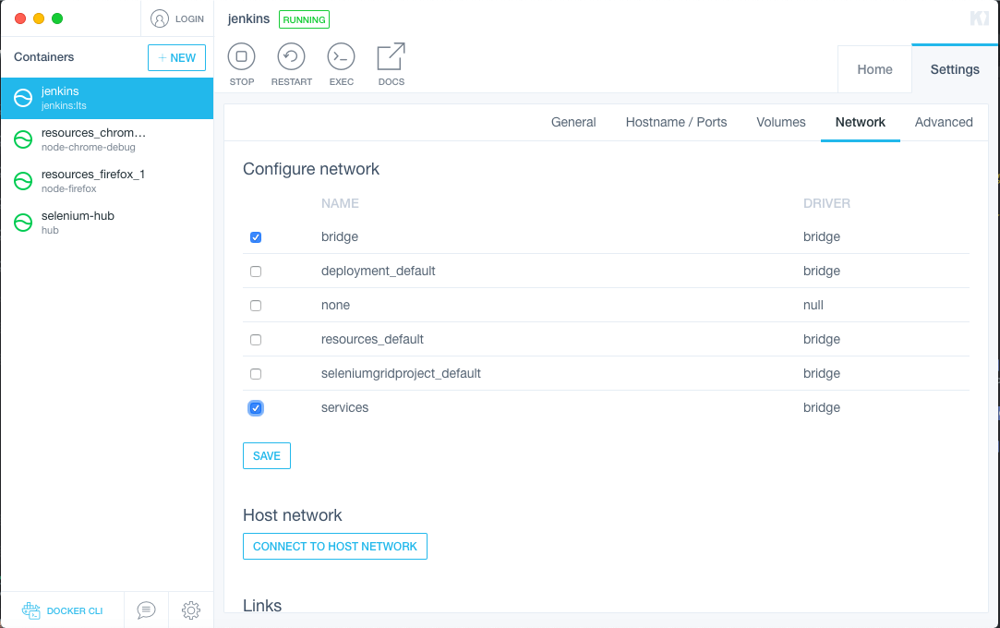This screenshot has width=1000, height=628.
Task: Switch to the Volumes tab
Action: tap(780, 121)
